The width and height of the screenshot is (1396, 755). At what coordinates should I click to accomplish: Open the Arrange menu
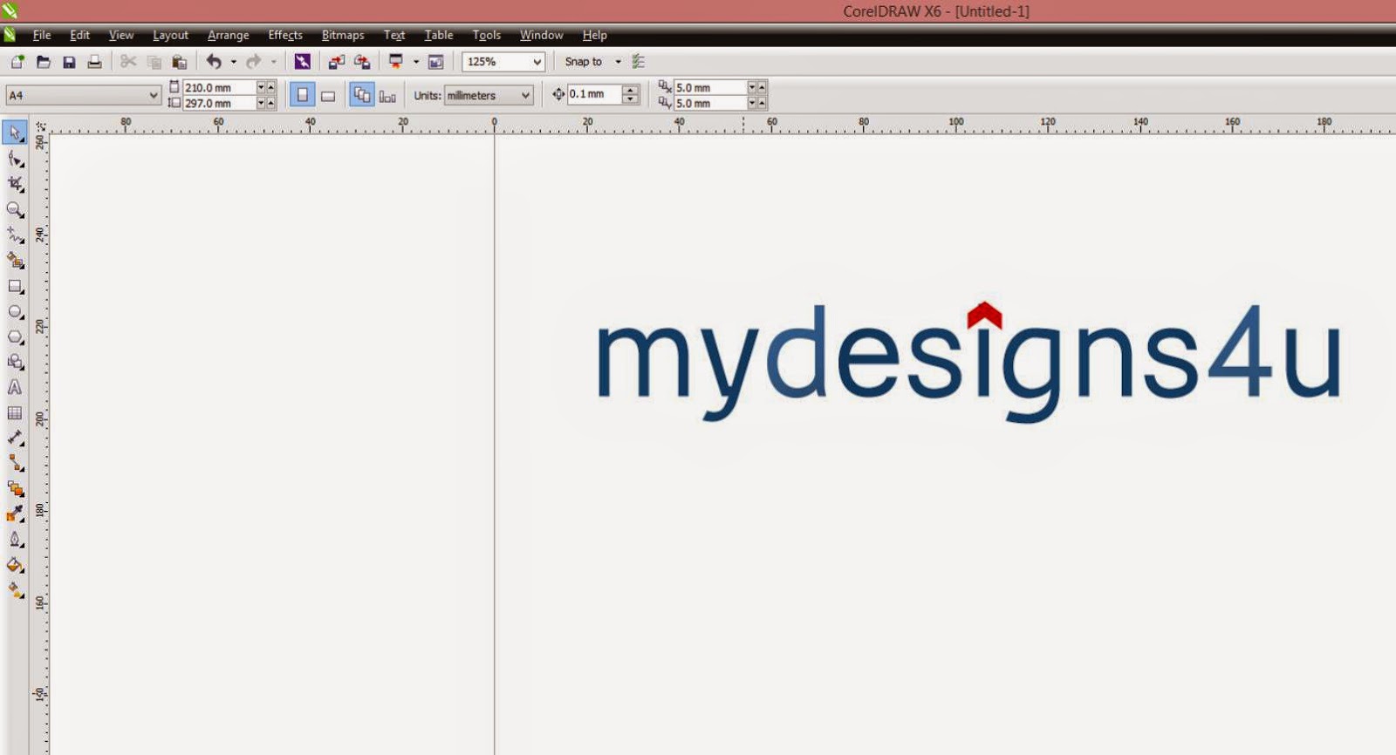pyautogui.click(x=229, y=35)
